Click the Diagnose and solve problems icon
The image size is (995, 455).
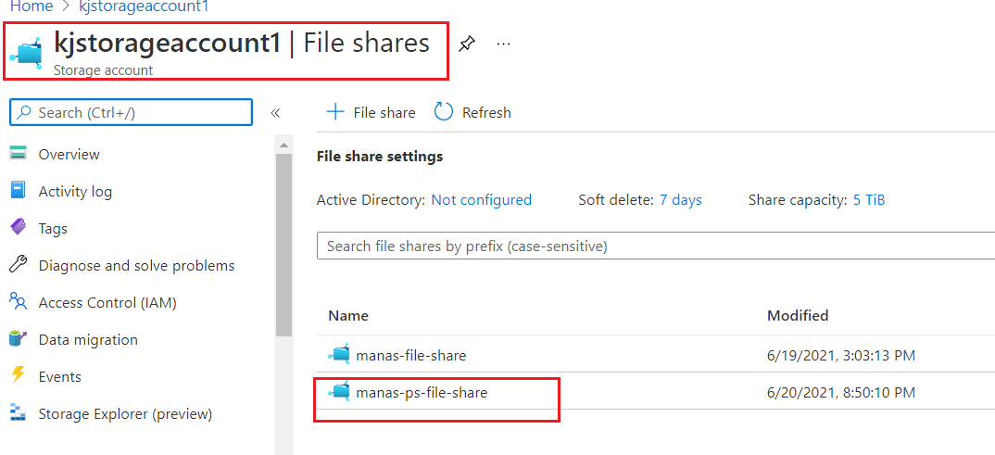click(x=18, y=265)
